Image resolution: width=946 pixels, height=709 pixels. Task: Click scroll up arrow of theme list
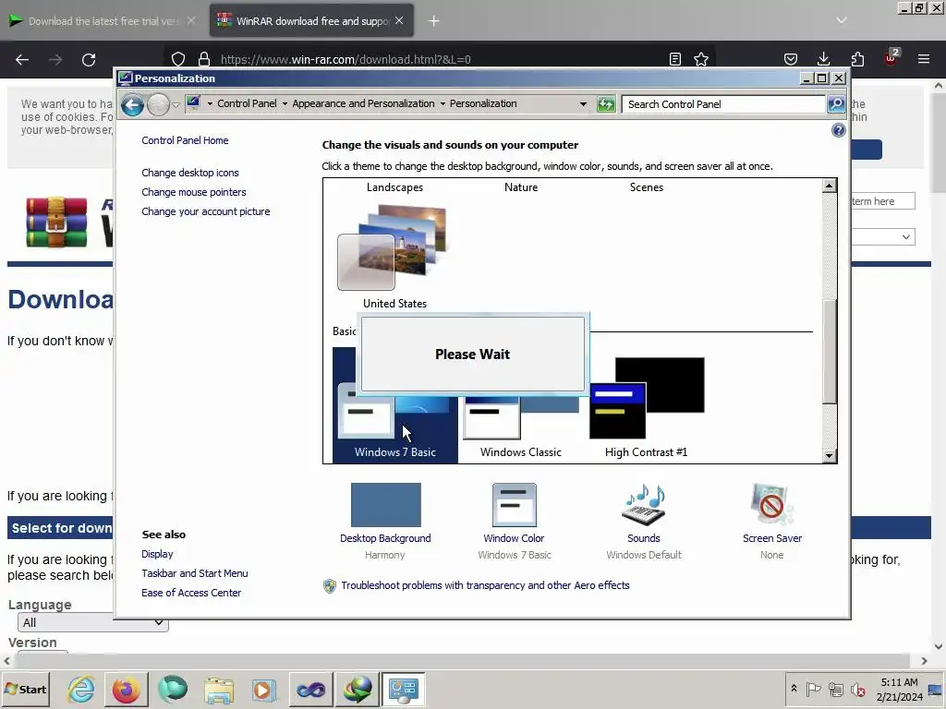point(829,186)
